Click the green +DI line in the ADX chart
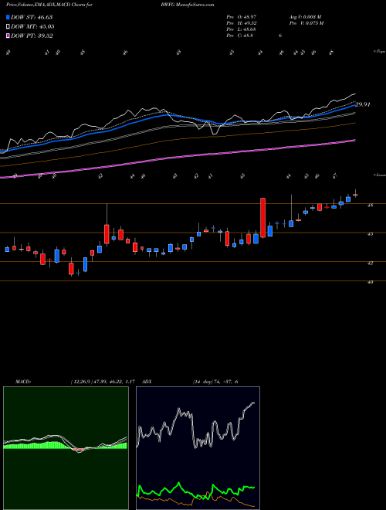The height and width of the screenshot is (510, 386). click(x=196, y=489)
